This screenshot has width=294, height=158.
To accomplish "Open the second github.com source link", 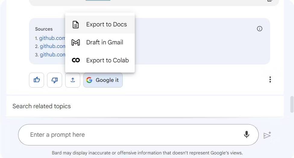I will [x=52, y=46].
